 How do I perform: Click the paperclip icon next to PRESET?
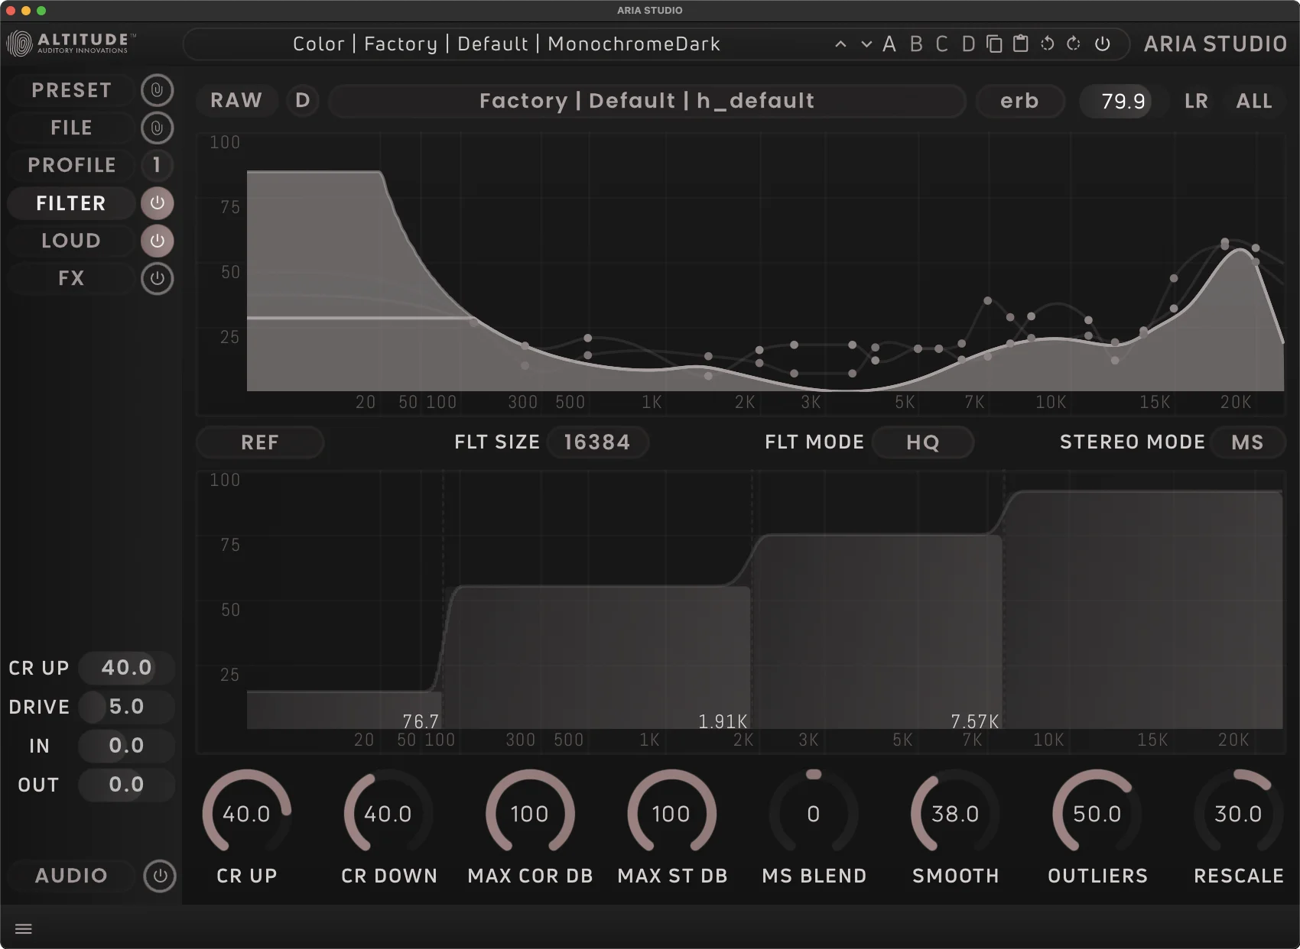[158, 89]
